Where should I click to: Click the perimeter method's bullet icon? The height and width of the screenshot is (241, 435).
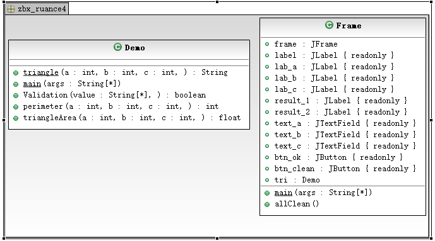coord(16,107)
